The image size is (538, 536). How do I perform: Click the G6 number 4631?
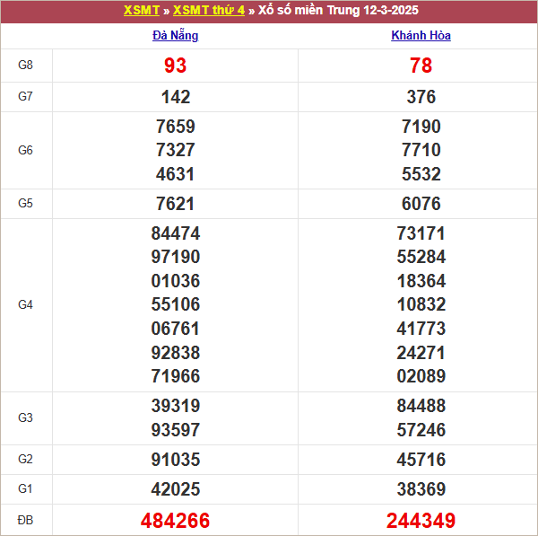[x=176, y=174]
